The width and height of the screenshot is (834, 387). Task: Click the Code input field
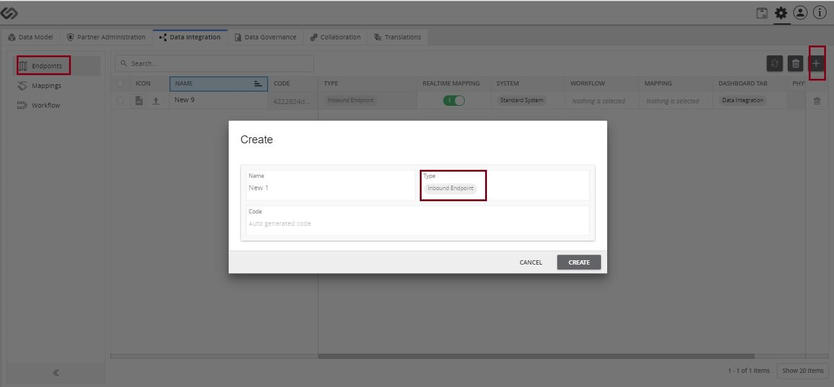417,220
